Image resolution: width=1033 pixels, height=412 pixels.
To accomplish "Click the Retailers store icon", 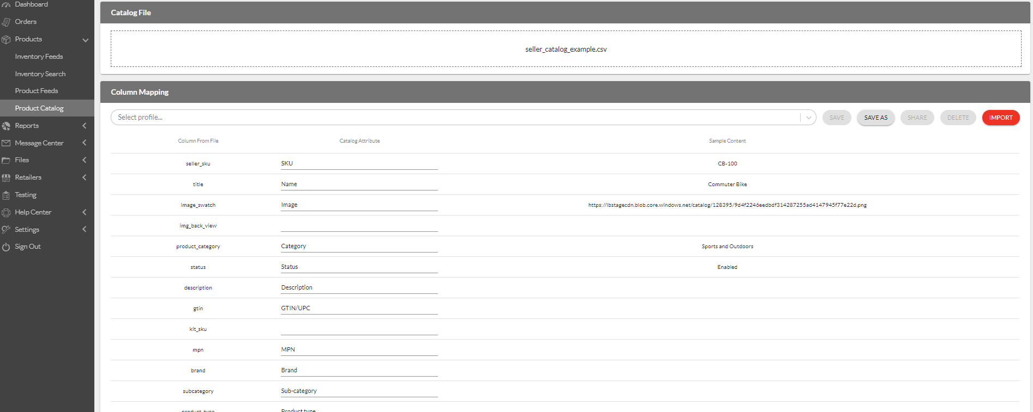I will pos(6,178).
